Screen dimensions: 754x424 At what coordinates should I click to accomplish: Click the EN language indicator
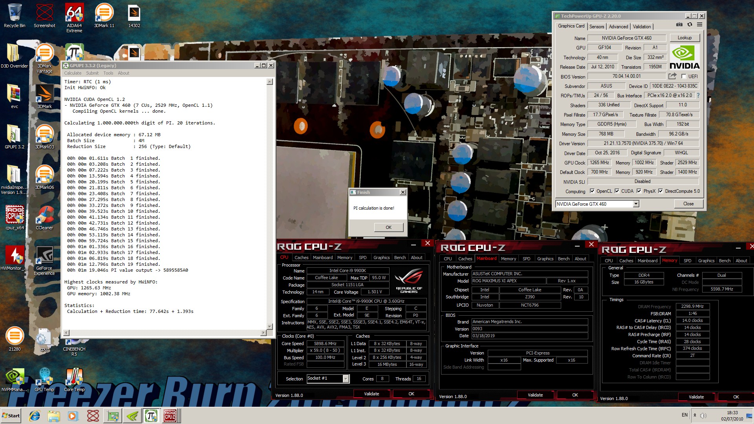(684, 415)
